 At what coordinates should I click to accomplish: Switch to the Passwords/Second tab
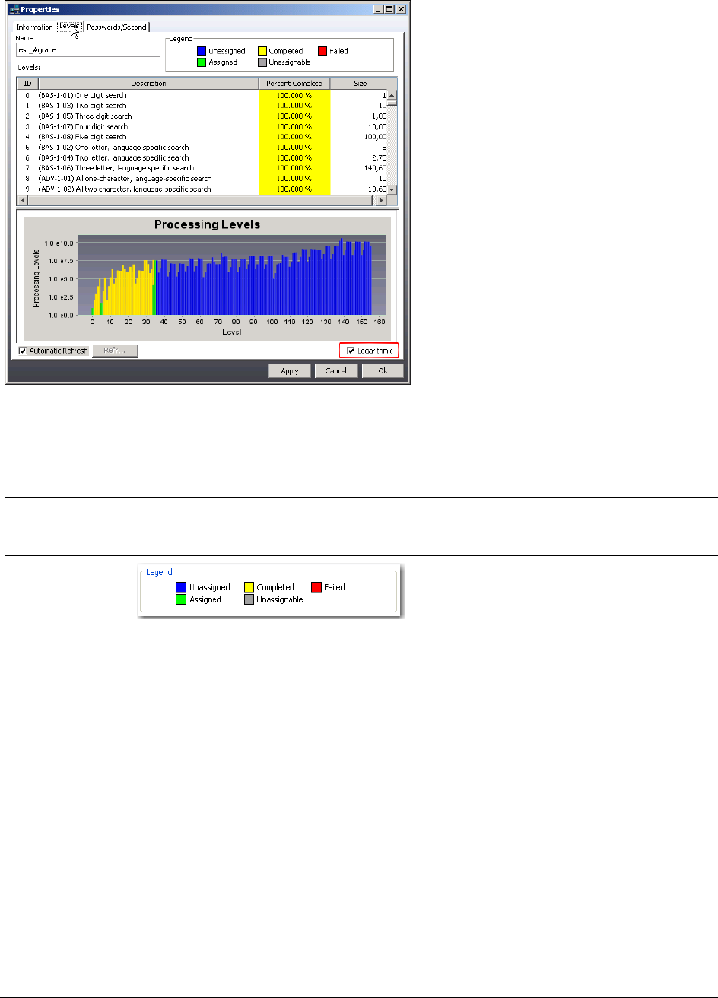[117, 27]
